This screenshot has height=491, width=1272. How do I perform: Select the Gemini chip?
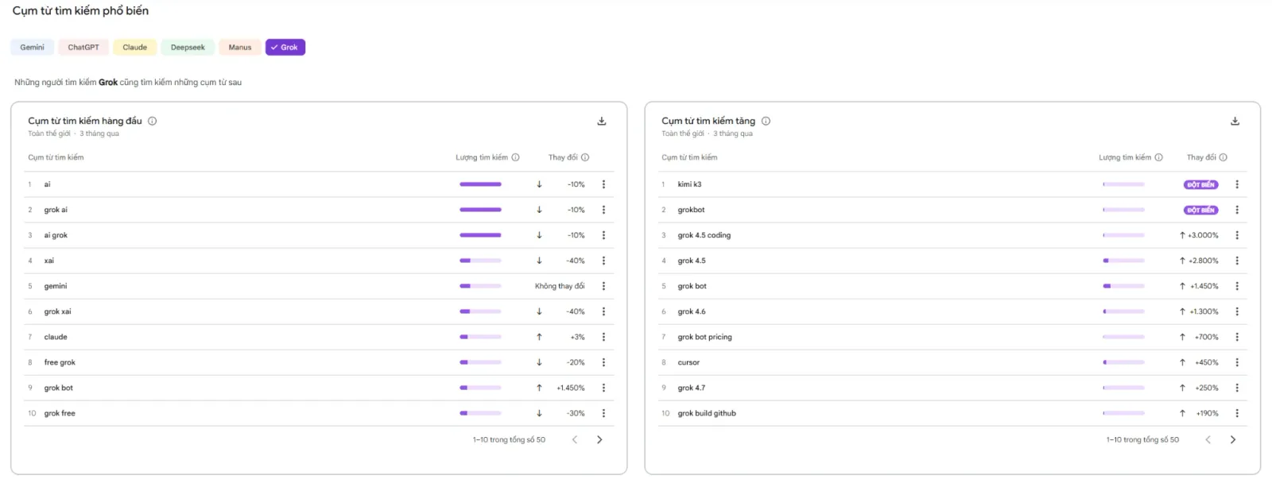pyautogui.click(x=33, y=48)
